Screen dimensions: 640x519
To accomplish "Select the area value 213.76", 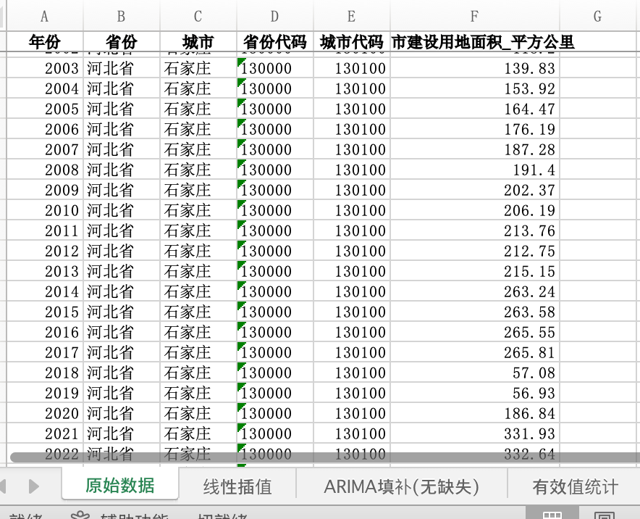I will coord(475,231).
